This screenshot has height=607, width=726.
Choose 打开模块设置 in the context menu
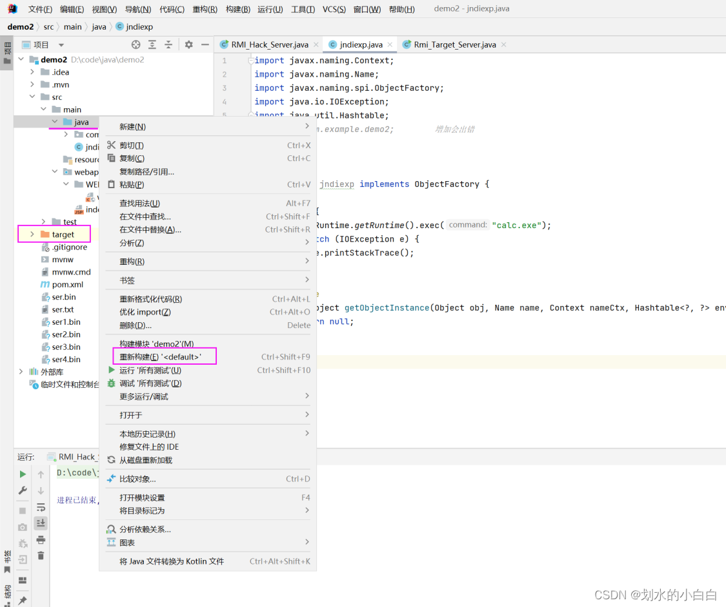point(207,497)
